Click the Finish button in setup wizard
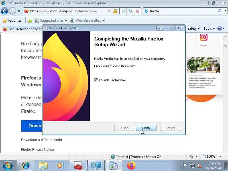This screenshot has width=228, height=171. coord(146,128)
